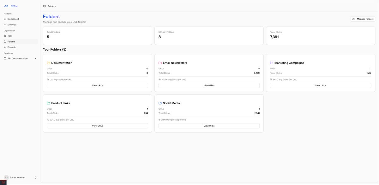Click the 1407.6 avg clicks per URL text
The height and width of the screenshot is (185, 379).
click(x=174, y=80)
